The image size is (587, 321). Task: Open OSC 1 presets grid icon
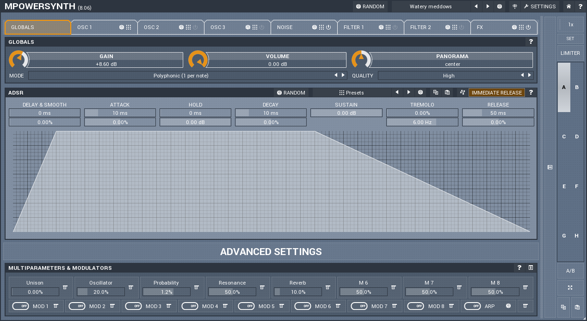pyautogui.click(x=129, y=27)
